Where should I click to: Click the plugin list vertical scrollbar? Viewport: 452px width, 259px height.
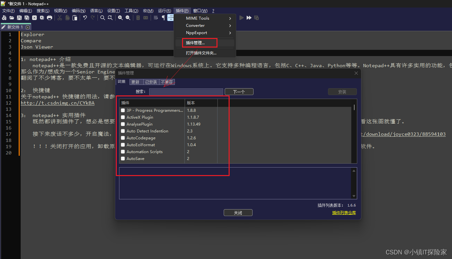pos(354,131)
